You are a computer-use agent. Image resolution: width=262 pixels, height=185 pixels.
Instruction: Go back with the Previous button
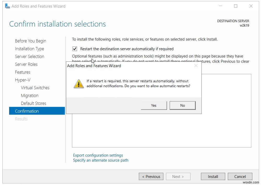151,176
